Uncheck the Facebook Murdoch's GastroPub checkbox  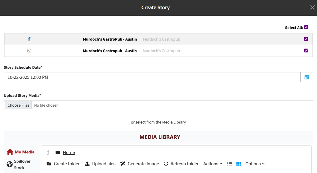(306, 39)
